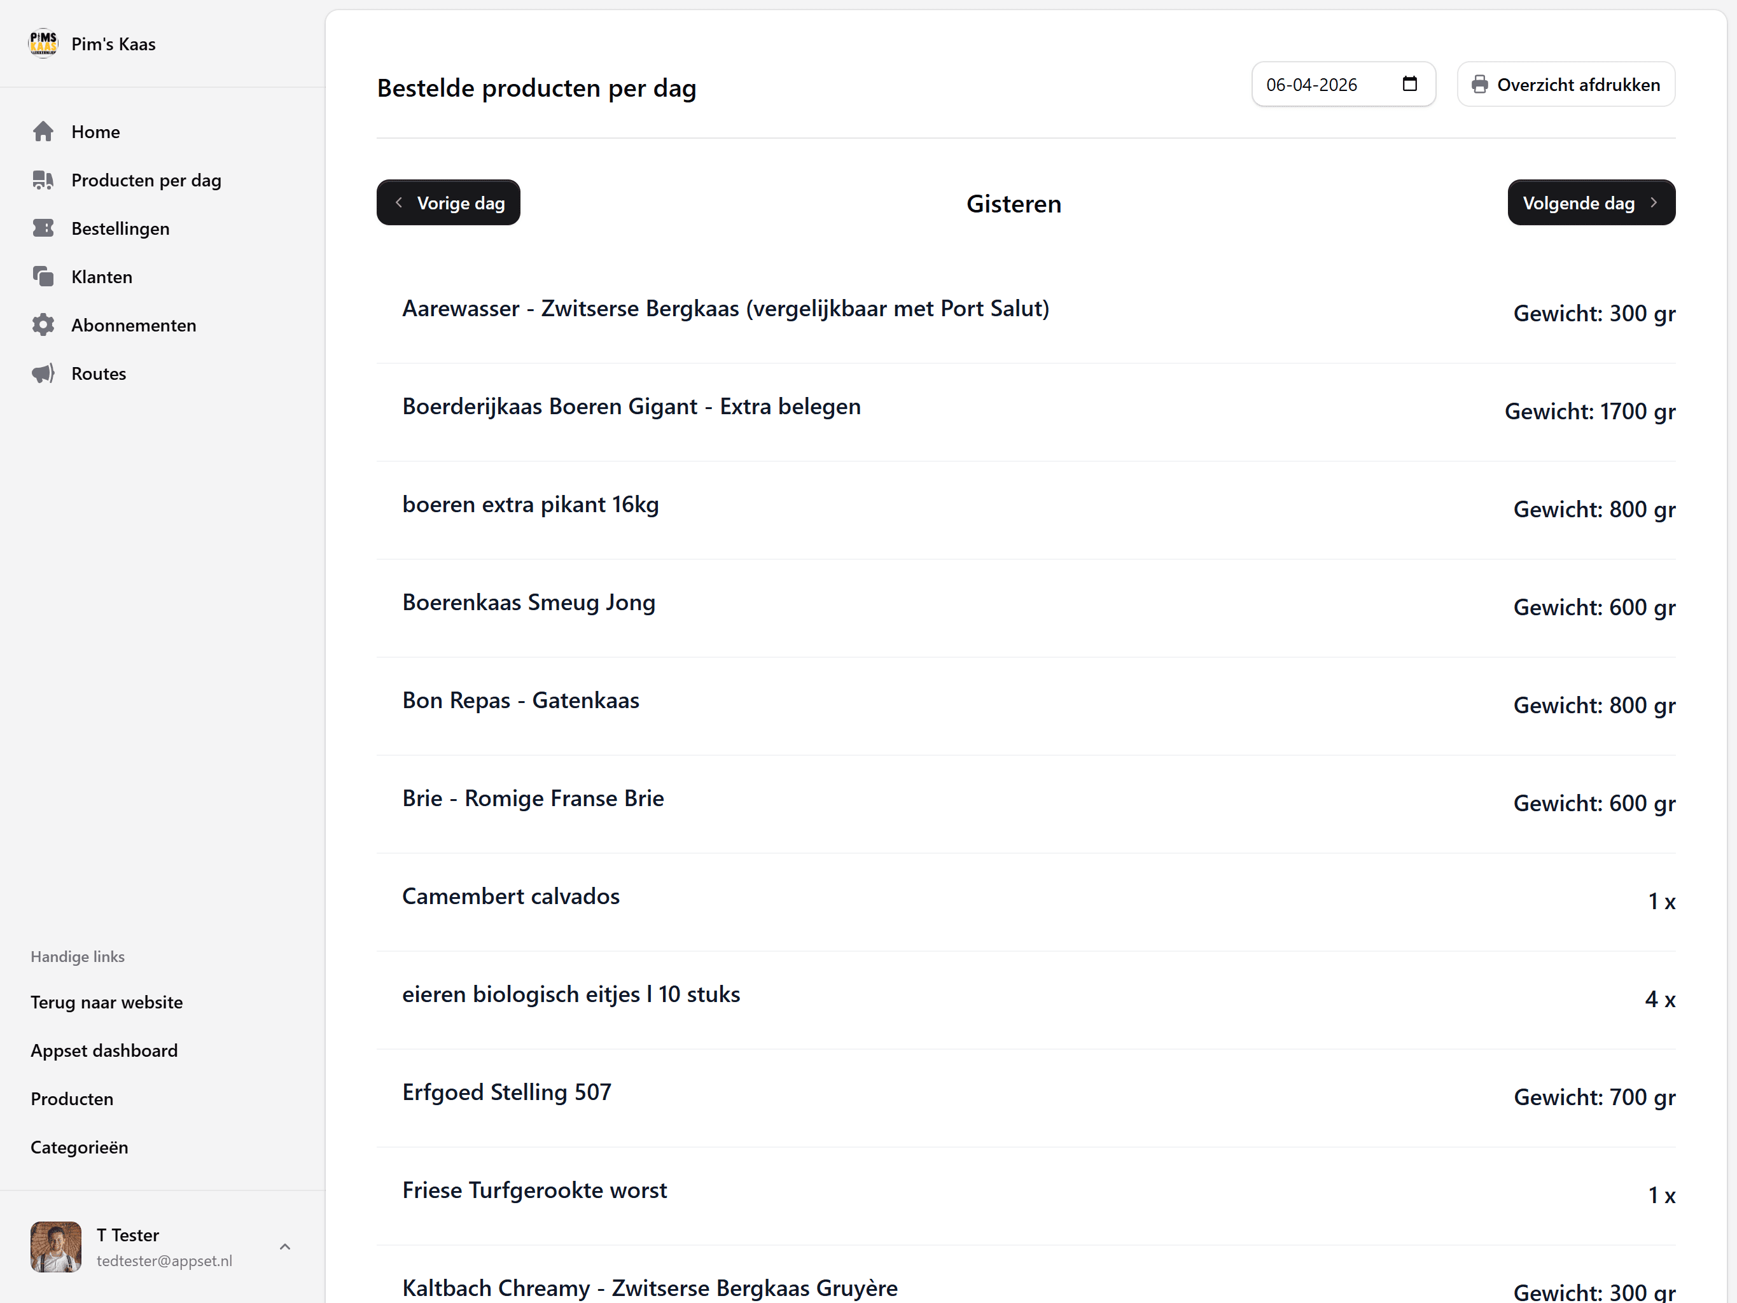Select the Producten per dag sidebar icon

point(43,180)
